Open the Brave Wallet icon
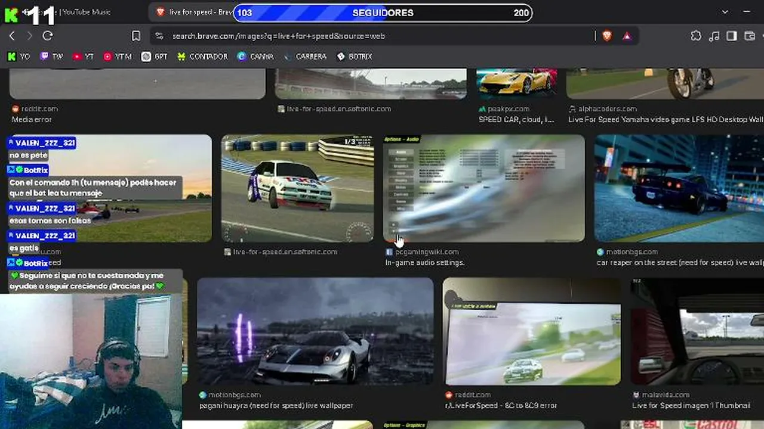 tap(750, 36)
